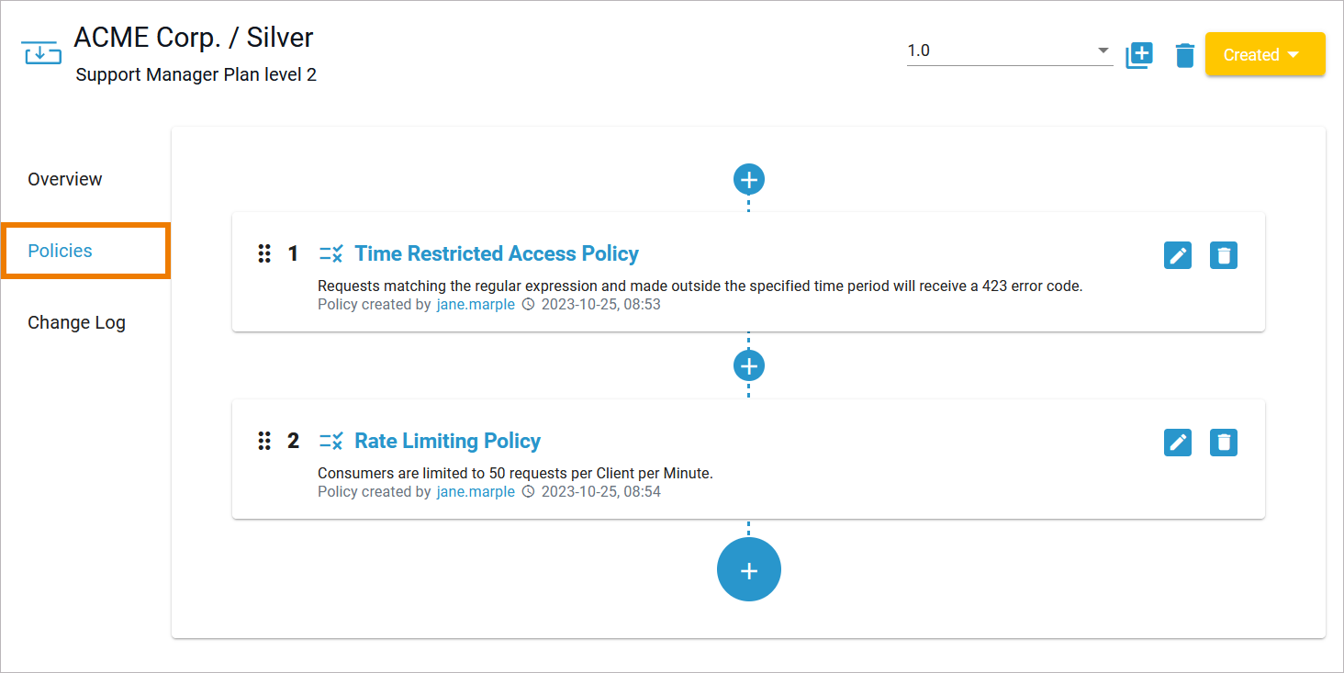Click the policy type icon beside Rate Limiting Policy
The width and height of the screenshot is (1344, 673).
[332, 441]
